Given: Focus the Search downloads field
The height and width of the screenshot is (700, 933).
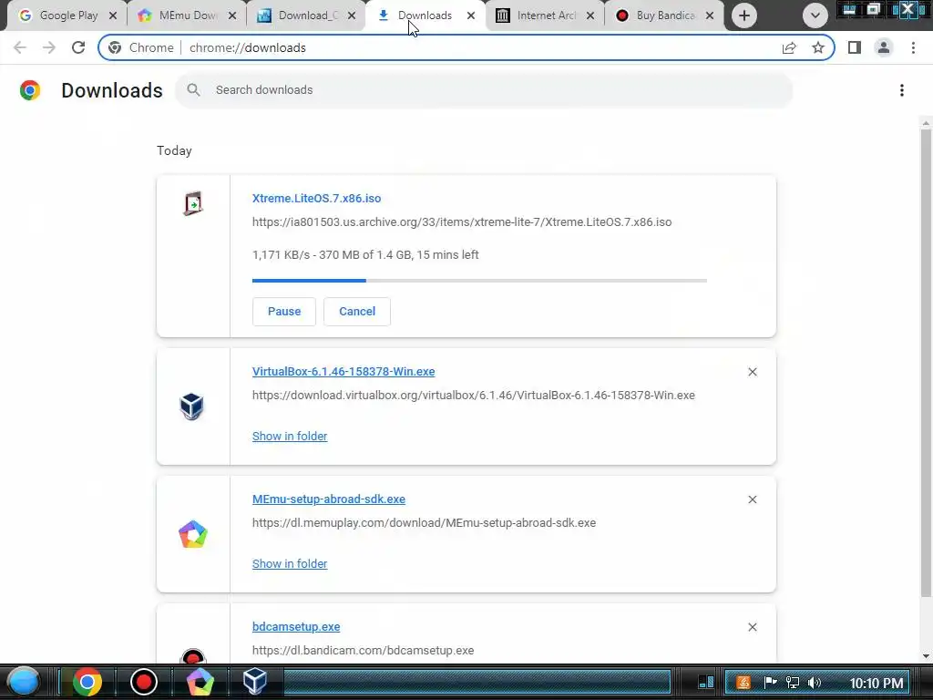Looking at the screenshot, I should coord(484,90).
